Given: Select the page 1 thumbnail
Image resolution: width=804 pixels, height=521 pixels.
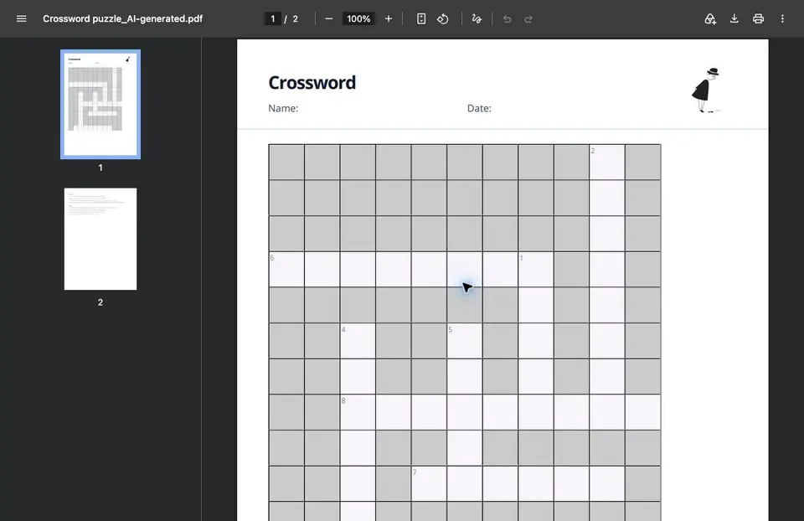Looking at the screenshot, I should tap(100, 105).
